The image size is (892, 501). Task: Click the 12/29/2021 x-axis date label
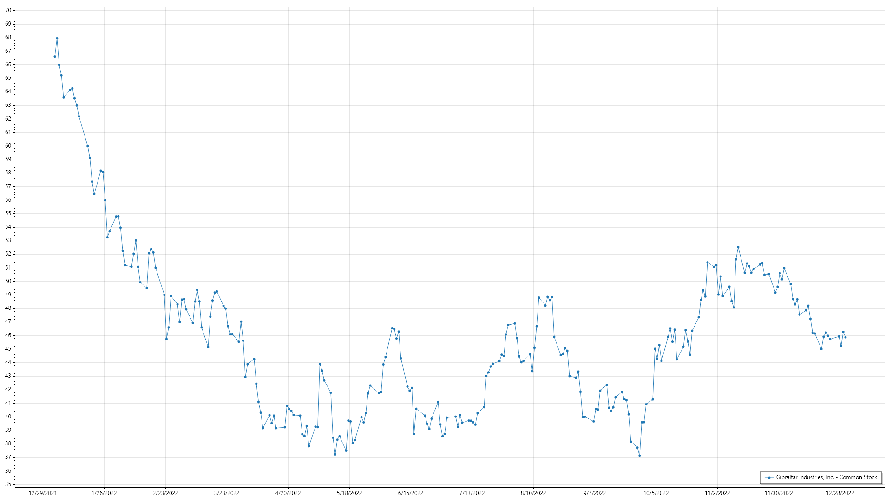[43, 493]
